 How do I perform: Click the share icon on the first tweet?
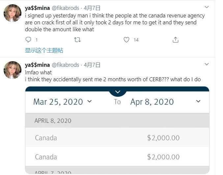click(x=176, y=40)
